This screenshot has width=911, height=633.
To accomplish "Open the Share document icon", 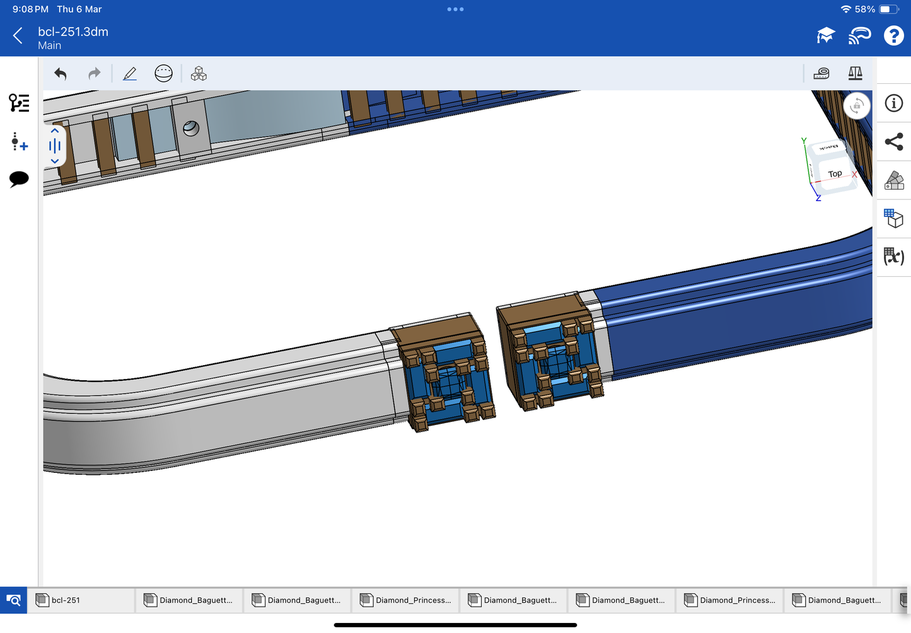I will 893,142.
